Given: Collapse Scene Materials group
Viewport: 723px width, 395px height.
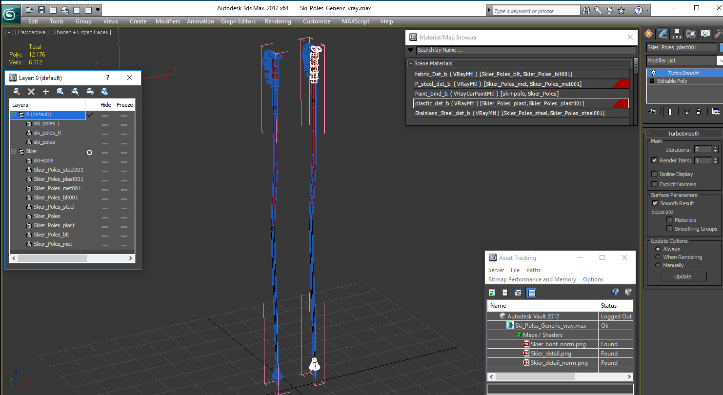Looking at the screenshot, I should (x=411, y=63).
